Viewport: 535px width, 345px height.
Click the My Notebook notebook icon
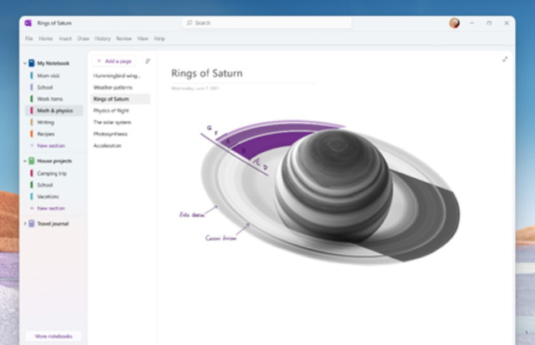pos(32,63)
